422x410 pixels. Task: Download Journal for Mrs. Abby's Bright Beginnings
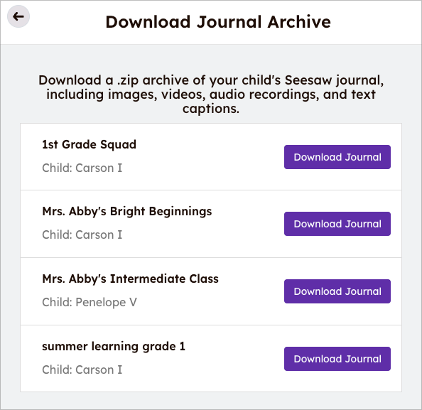coord(337,224)
